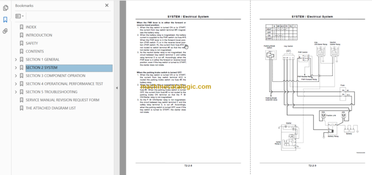The height and width of the screenshot is (175, 372).
Task: Click the right page header SYSTEM / Electrical System
Action: [x=312, y=17]
